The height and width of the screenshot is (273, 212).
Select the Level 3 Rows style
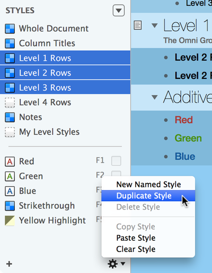(x=65, y=88)
